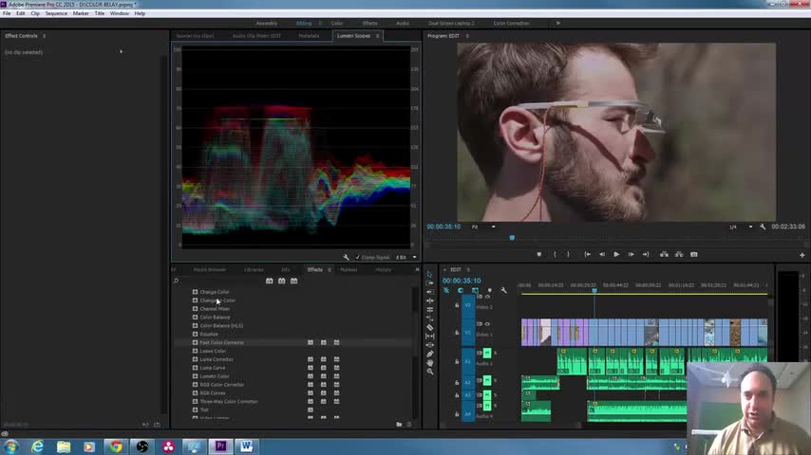Viewport: 811px width, 455px height.
Task: Switch to the Media Browser tab
Action: click(210, 269)
